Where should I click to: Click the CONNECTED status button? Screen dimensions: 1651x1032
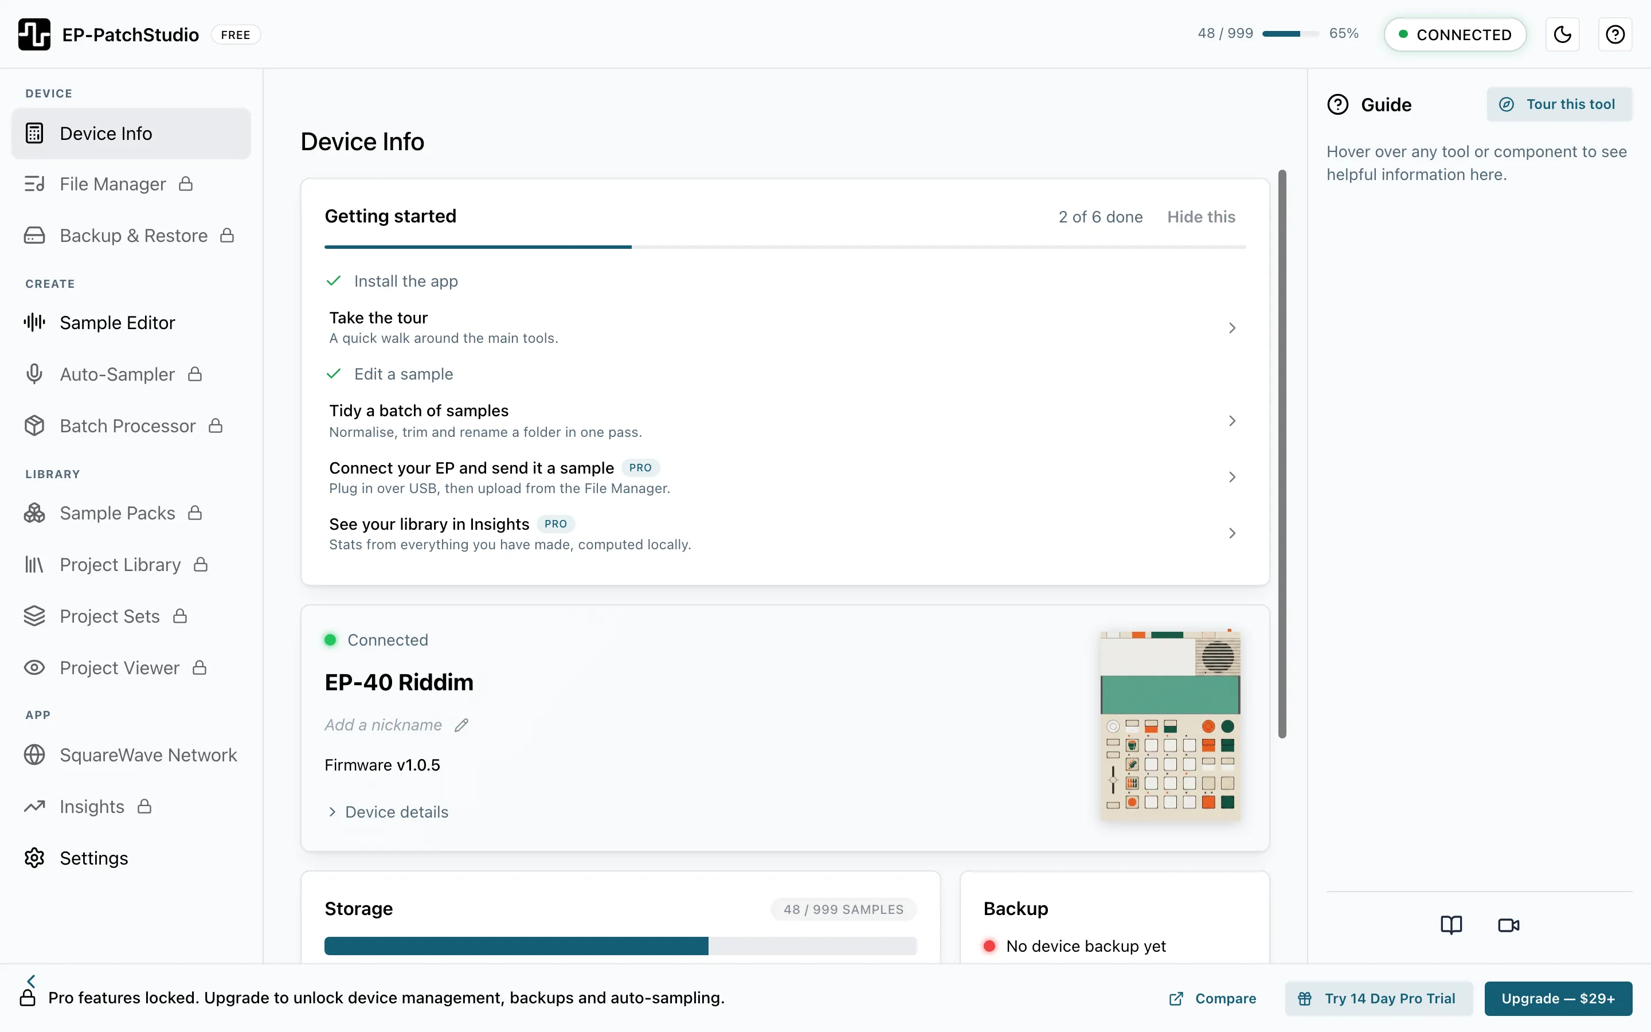(1454, 34)
